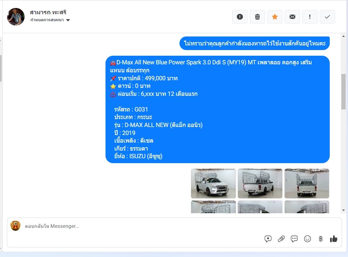The height and width of the screenshot is (257, 348).
Task: Open front-view photo of silver pickup
Action: click(213, 183)
